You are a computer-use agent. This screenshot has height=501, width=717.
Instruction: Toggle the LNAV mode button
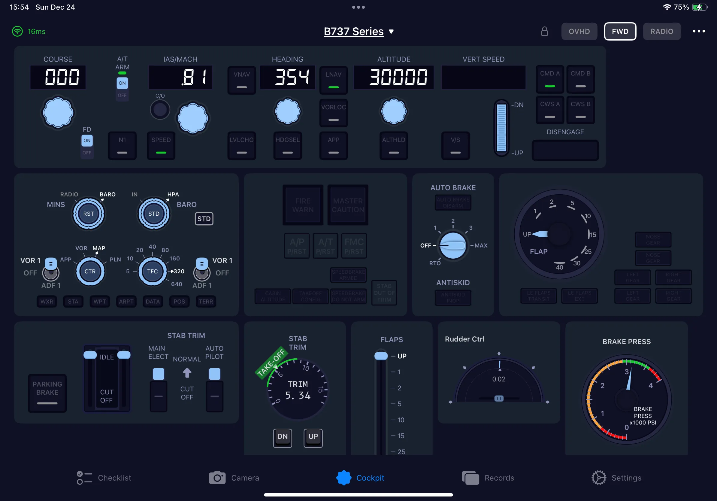click(333, 80)
